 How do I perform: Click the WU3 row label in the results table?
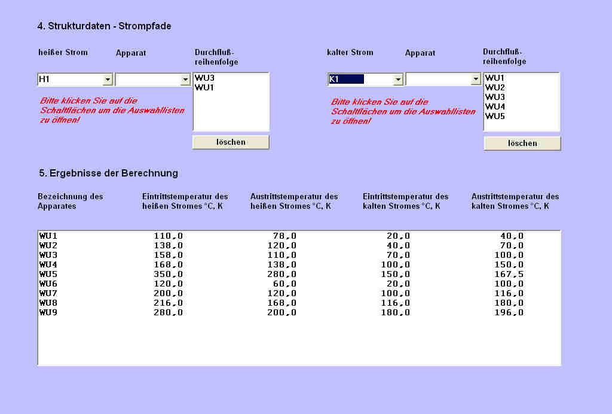48,255
